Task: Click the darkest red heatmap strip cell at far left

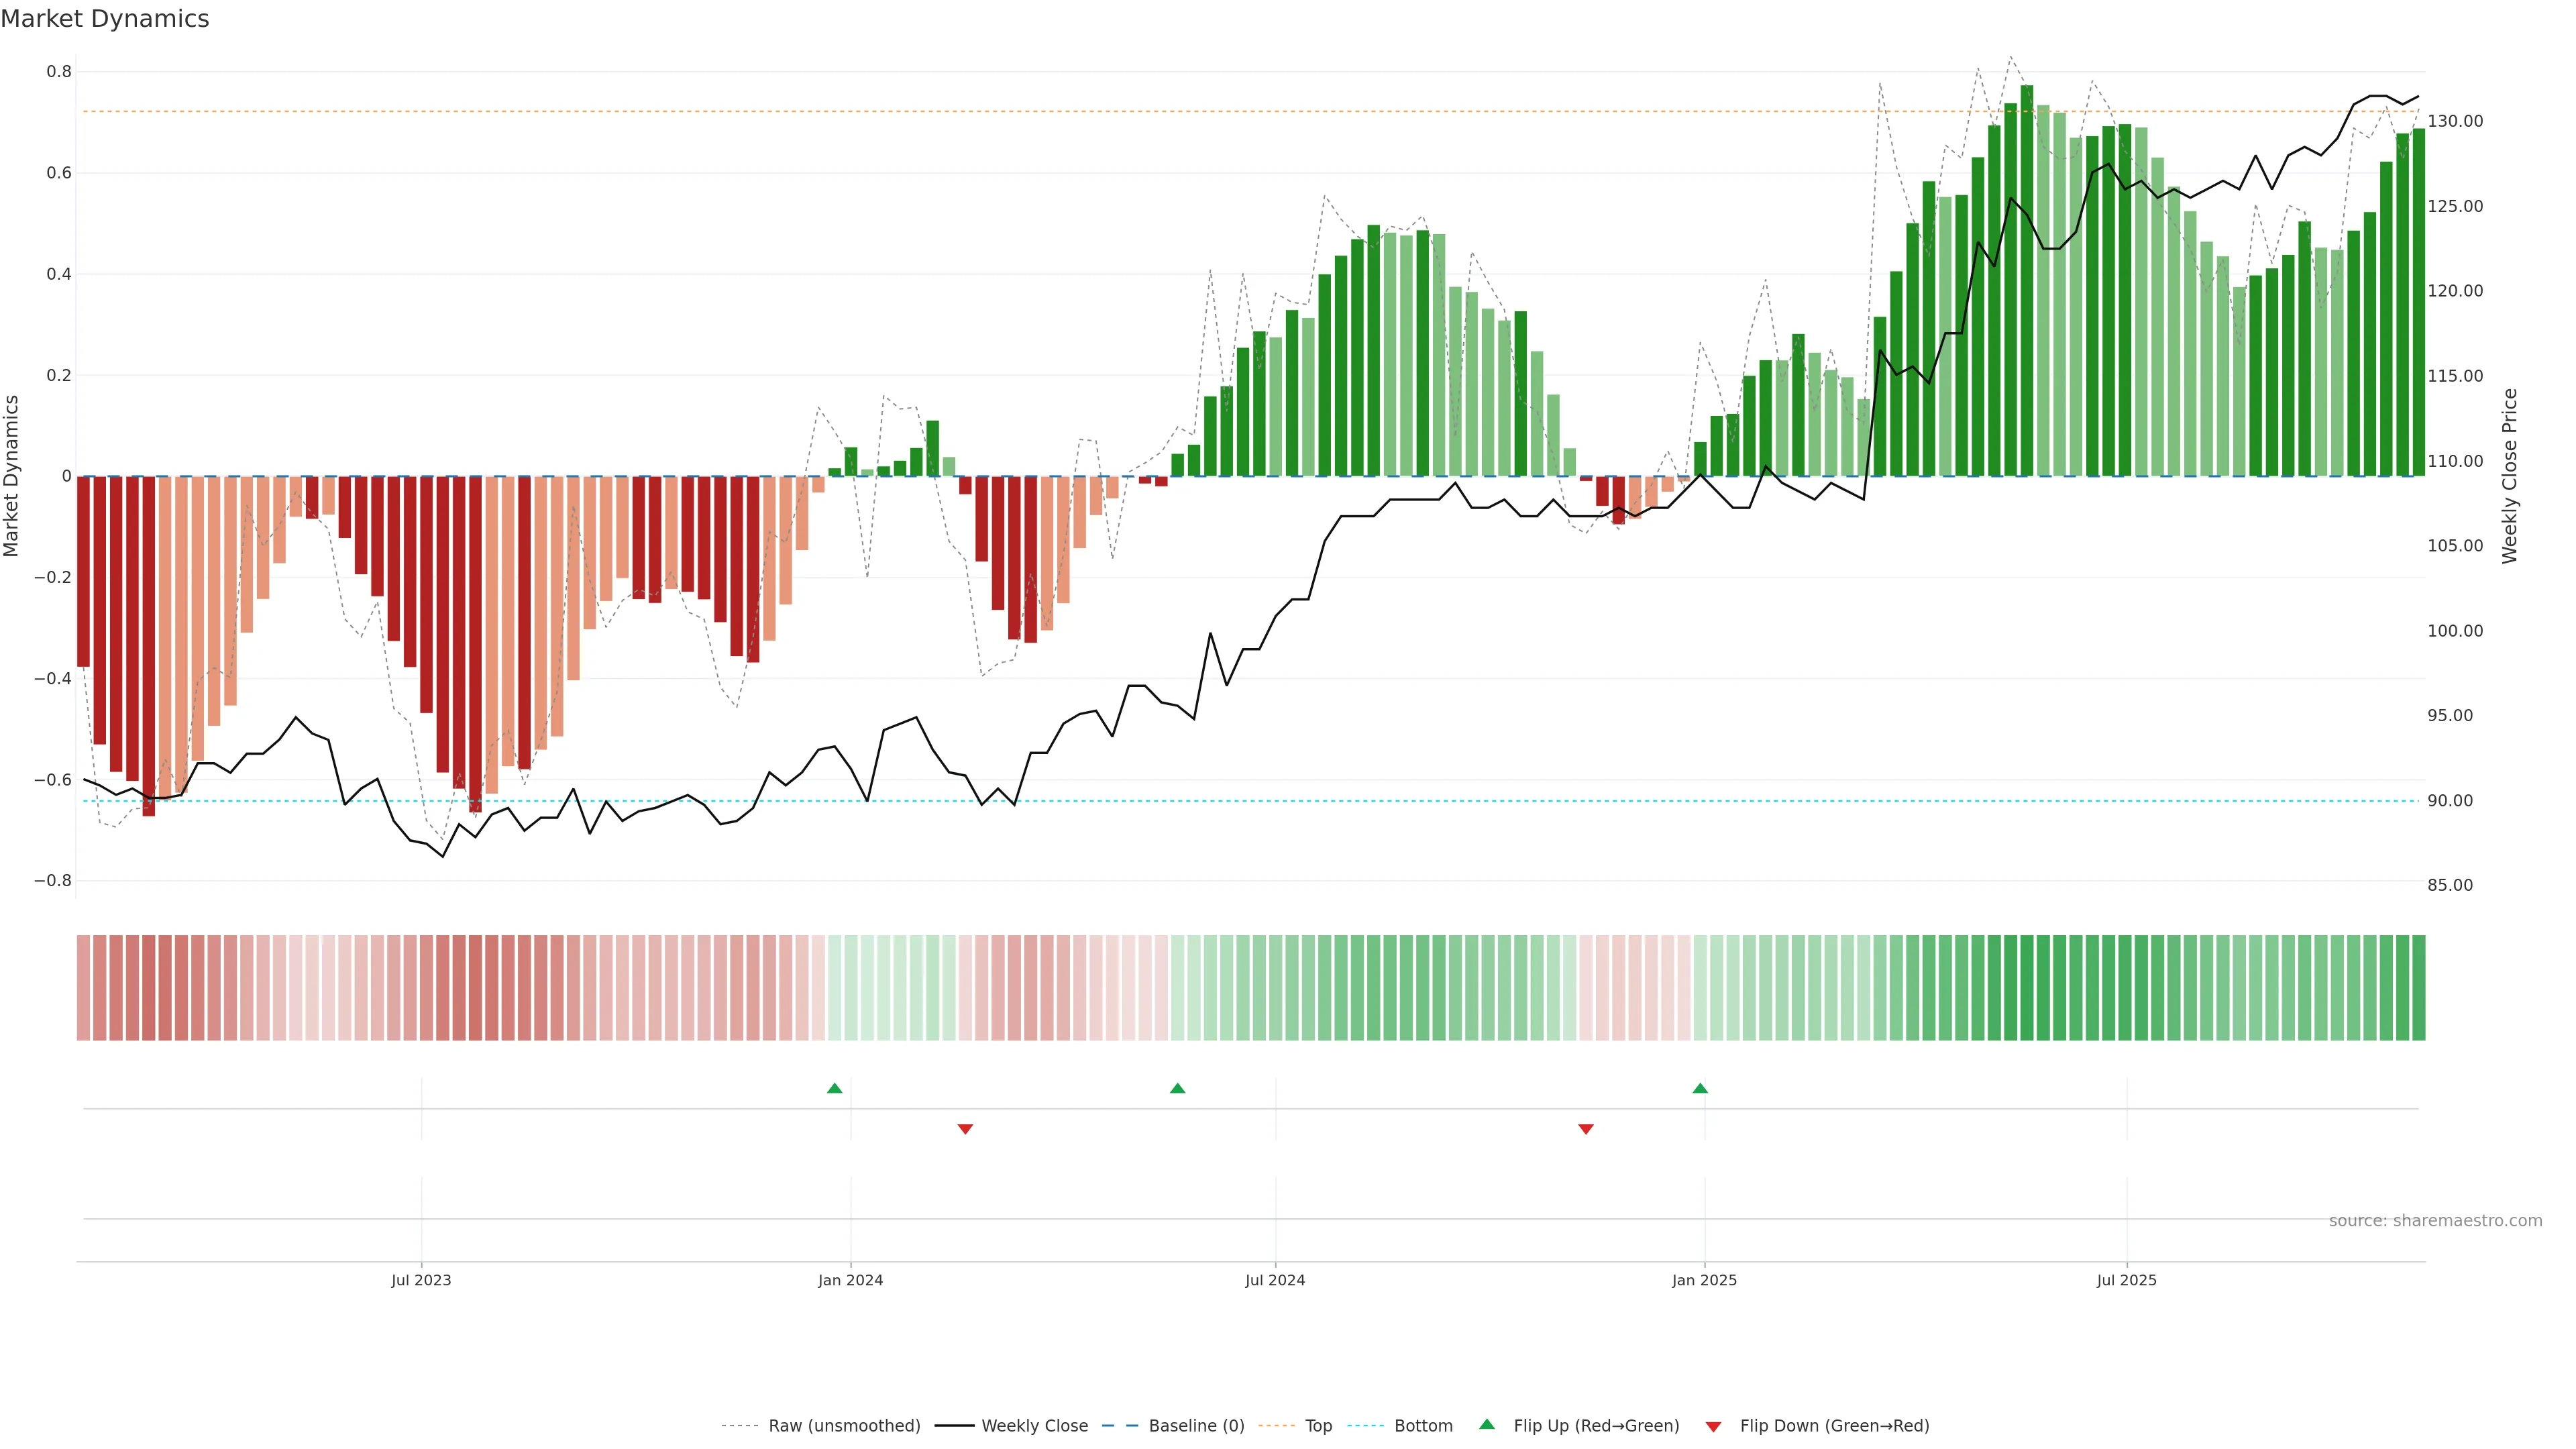Action: (x=148, y=988)
